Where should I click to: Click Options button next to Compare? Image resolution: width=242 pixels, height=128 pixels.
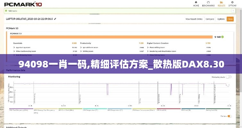(x=221, y=19)
